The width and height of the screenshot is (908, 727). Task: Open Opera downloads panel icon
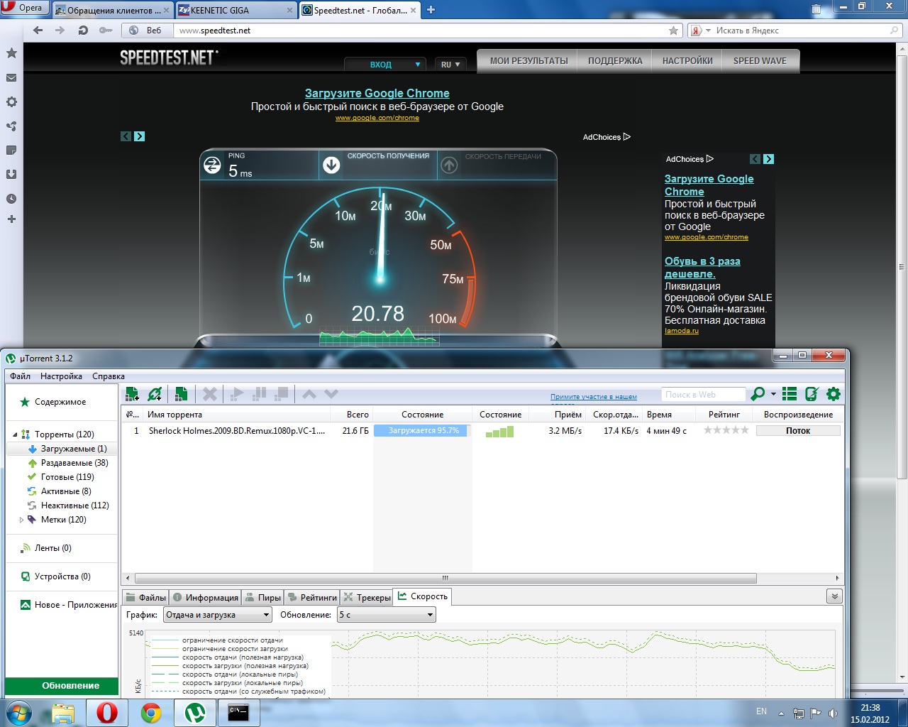tap(11, 174)
